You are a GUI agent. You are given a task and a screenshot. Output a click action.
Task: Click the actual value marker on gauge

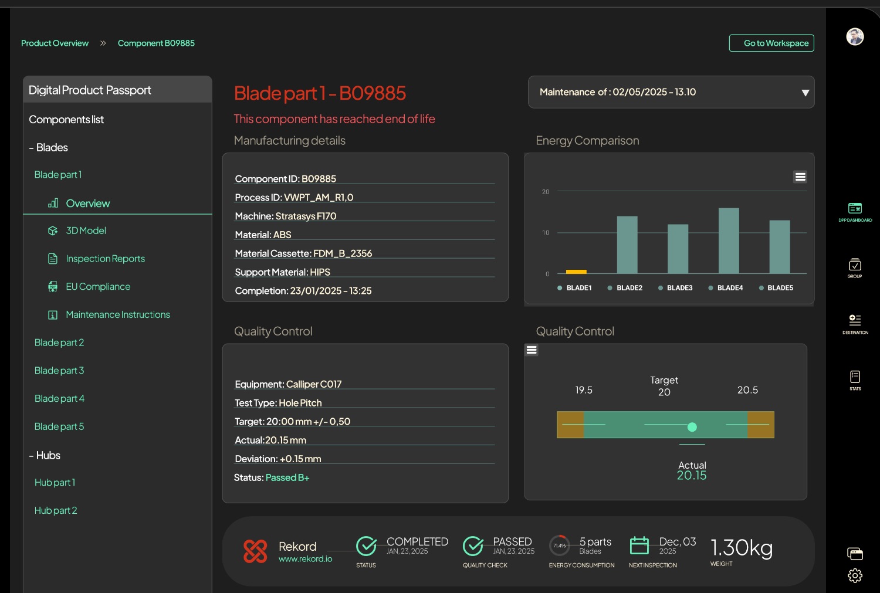[692, 427]
